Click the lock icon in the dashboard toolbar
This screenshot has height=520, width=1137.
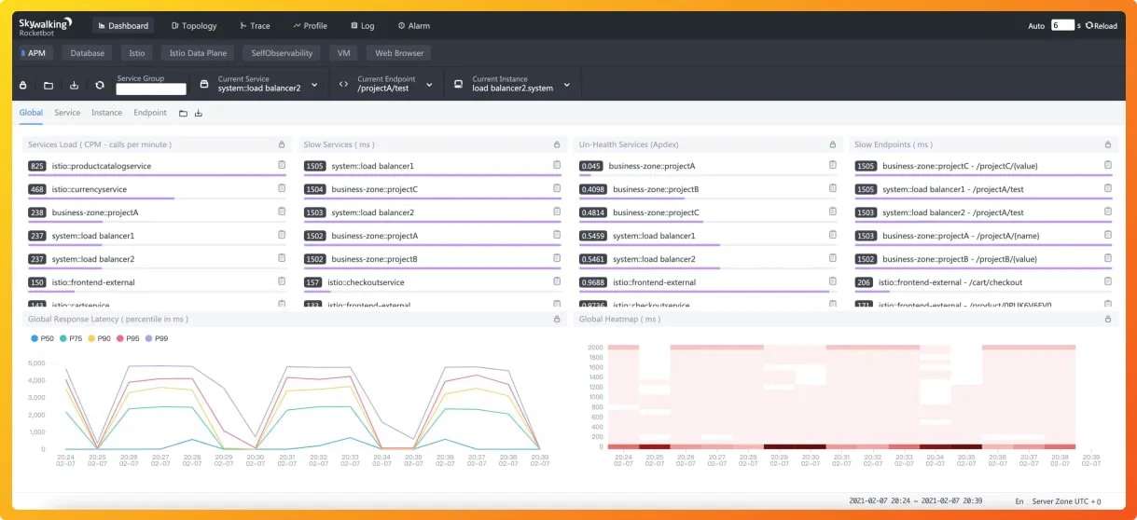[x=23, y=85]
